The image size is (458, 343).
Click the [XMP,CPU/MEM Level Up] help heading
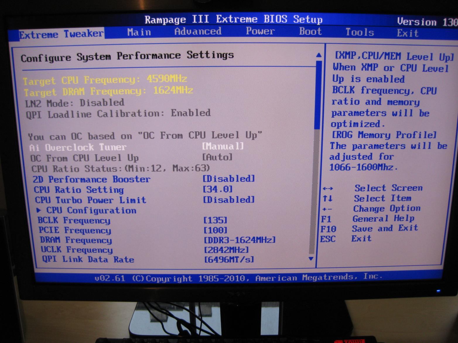pos(394,56)
